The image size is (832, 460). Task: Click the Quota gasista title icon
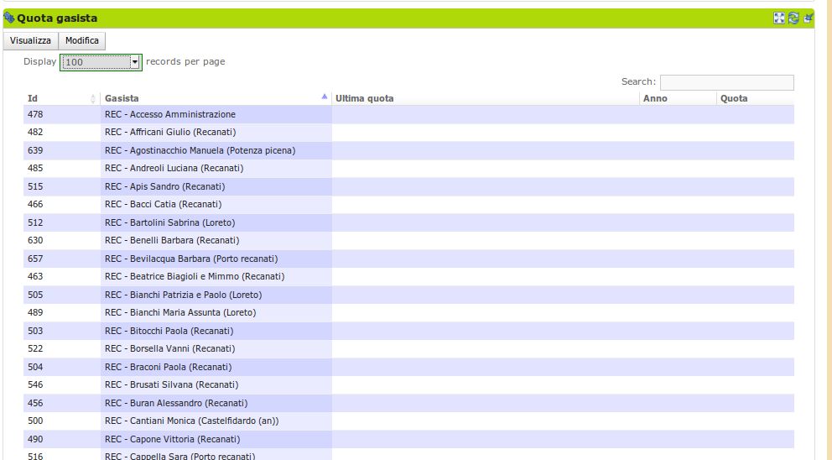[x=9, y=18]
